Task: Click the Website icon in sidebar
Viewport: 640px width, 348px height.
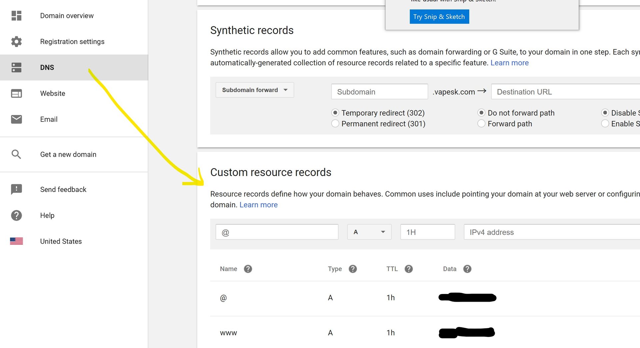Action: pyautogui.click(x=16, y=93)
